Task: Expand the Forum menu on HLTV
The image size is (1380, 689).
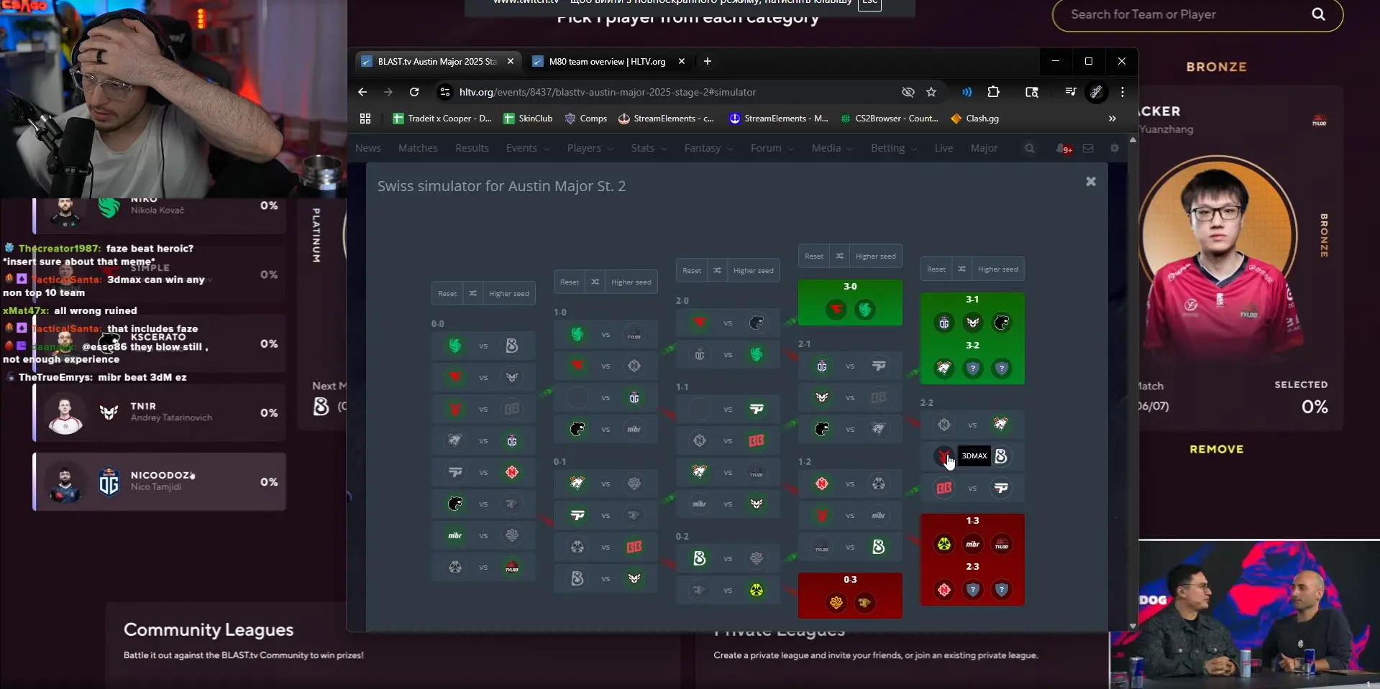Action: [772, 148]
